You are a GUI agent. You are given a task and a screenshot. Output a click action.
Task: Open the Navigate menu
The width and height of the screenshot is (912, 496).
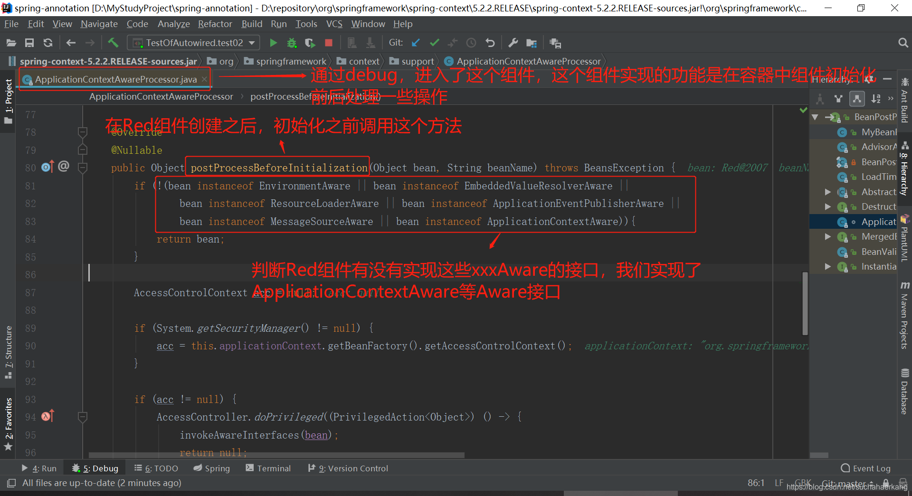99,24
